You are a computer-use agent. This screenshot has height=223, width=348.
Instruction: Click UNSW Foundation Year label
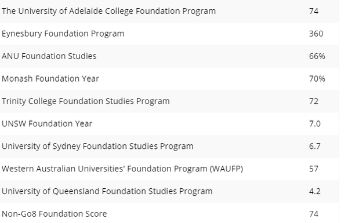click(47, 124)
